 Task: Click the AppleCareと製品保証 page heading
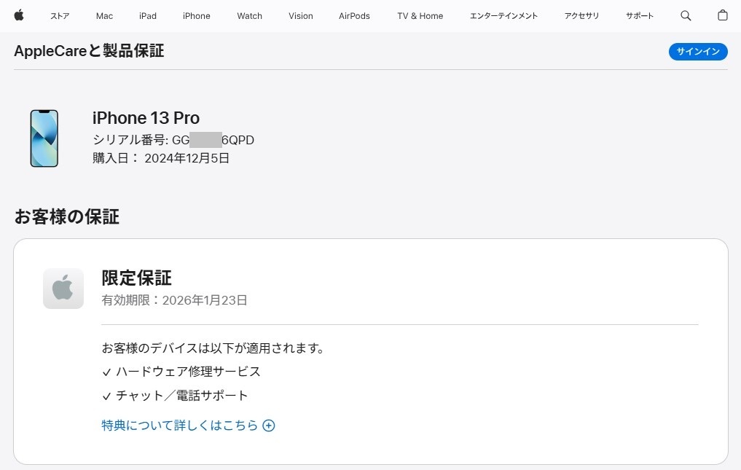coord(89,51)
